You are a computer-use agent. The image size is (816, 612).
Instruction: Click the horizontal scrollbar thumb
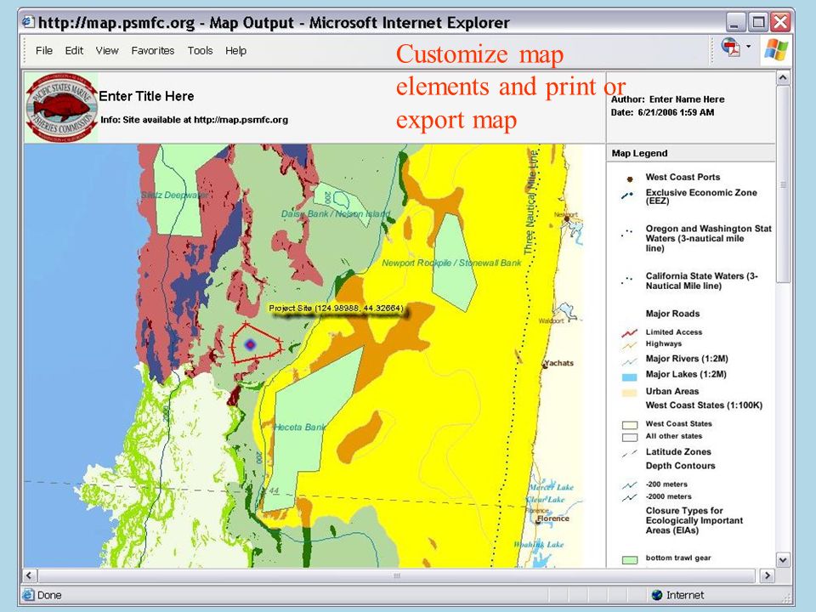pos(397,575)
